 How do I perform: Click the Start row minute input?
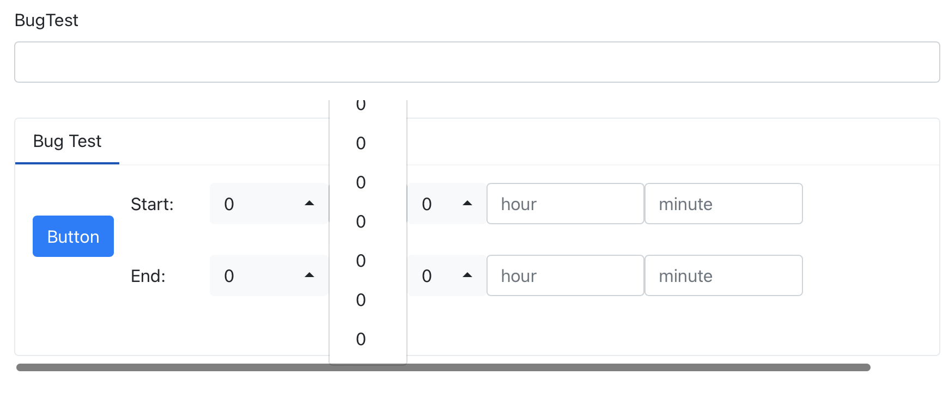tap(723, 204)
